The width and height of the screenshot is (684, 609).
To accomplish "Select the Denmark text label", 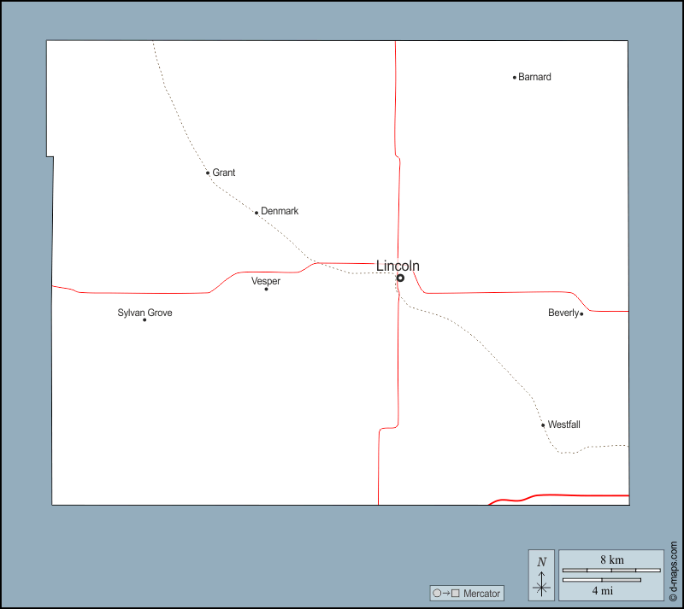I will click(280, 211).
